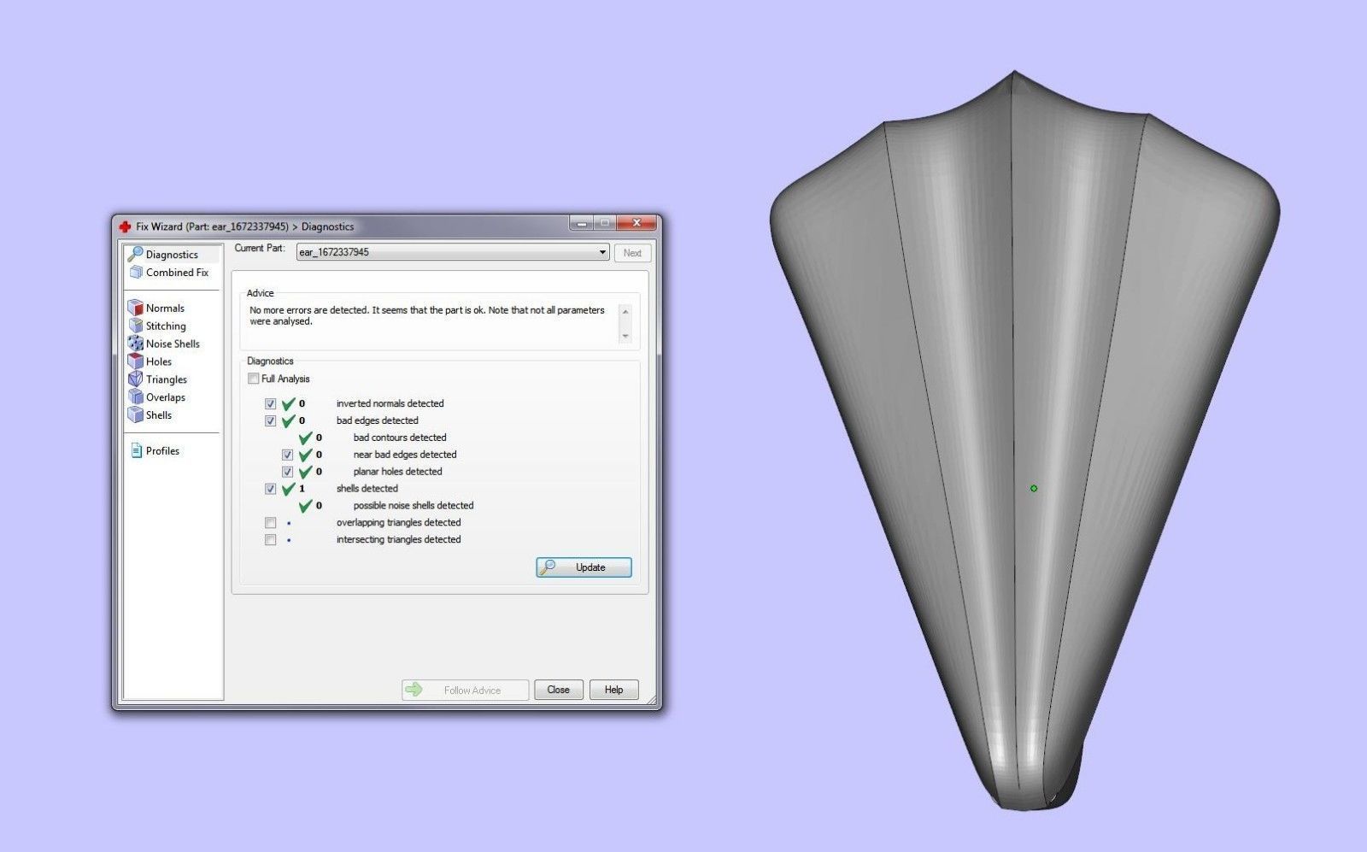Click the Holes cube icon

tap(135, 361)
